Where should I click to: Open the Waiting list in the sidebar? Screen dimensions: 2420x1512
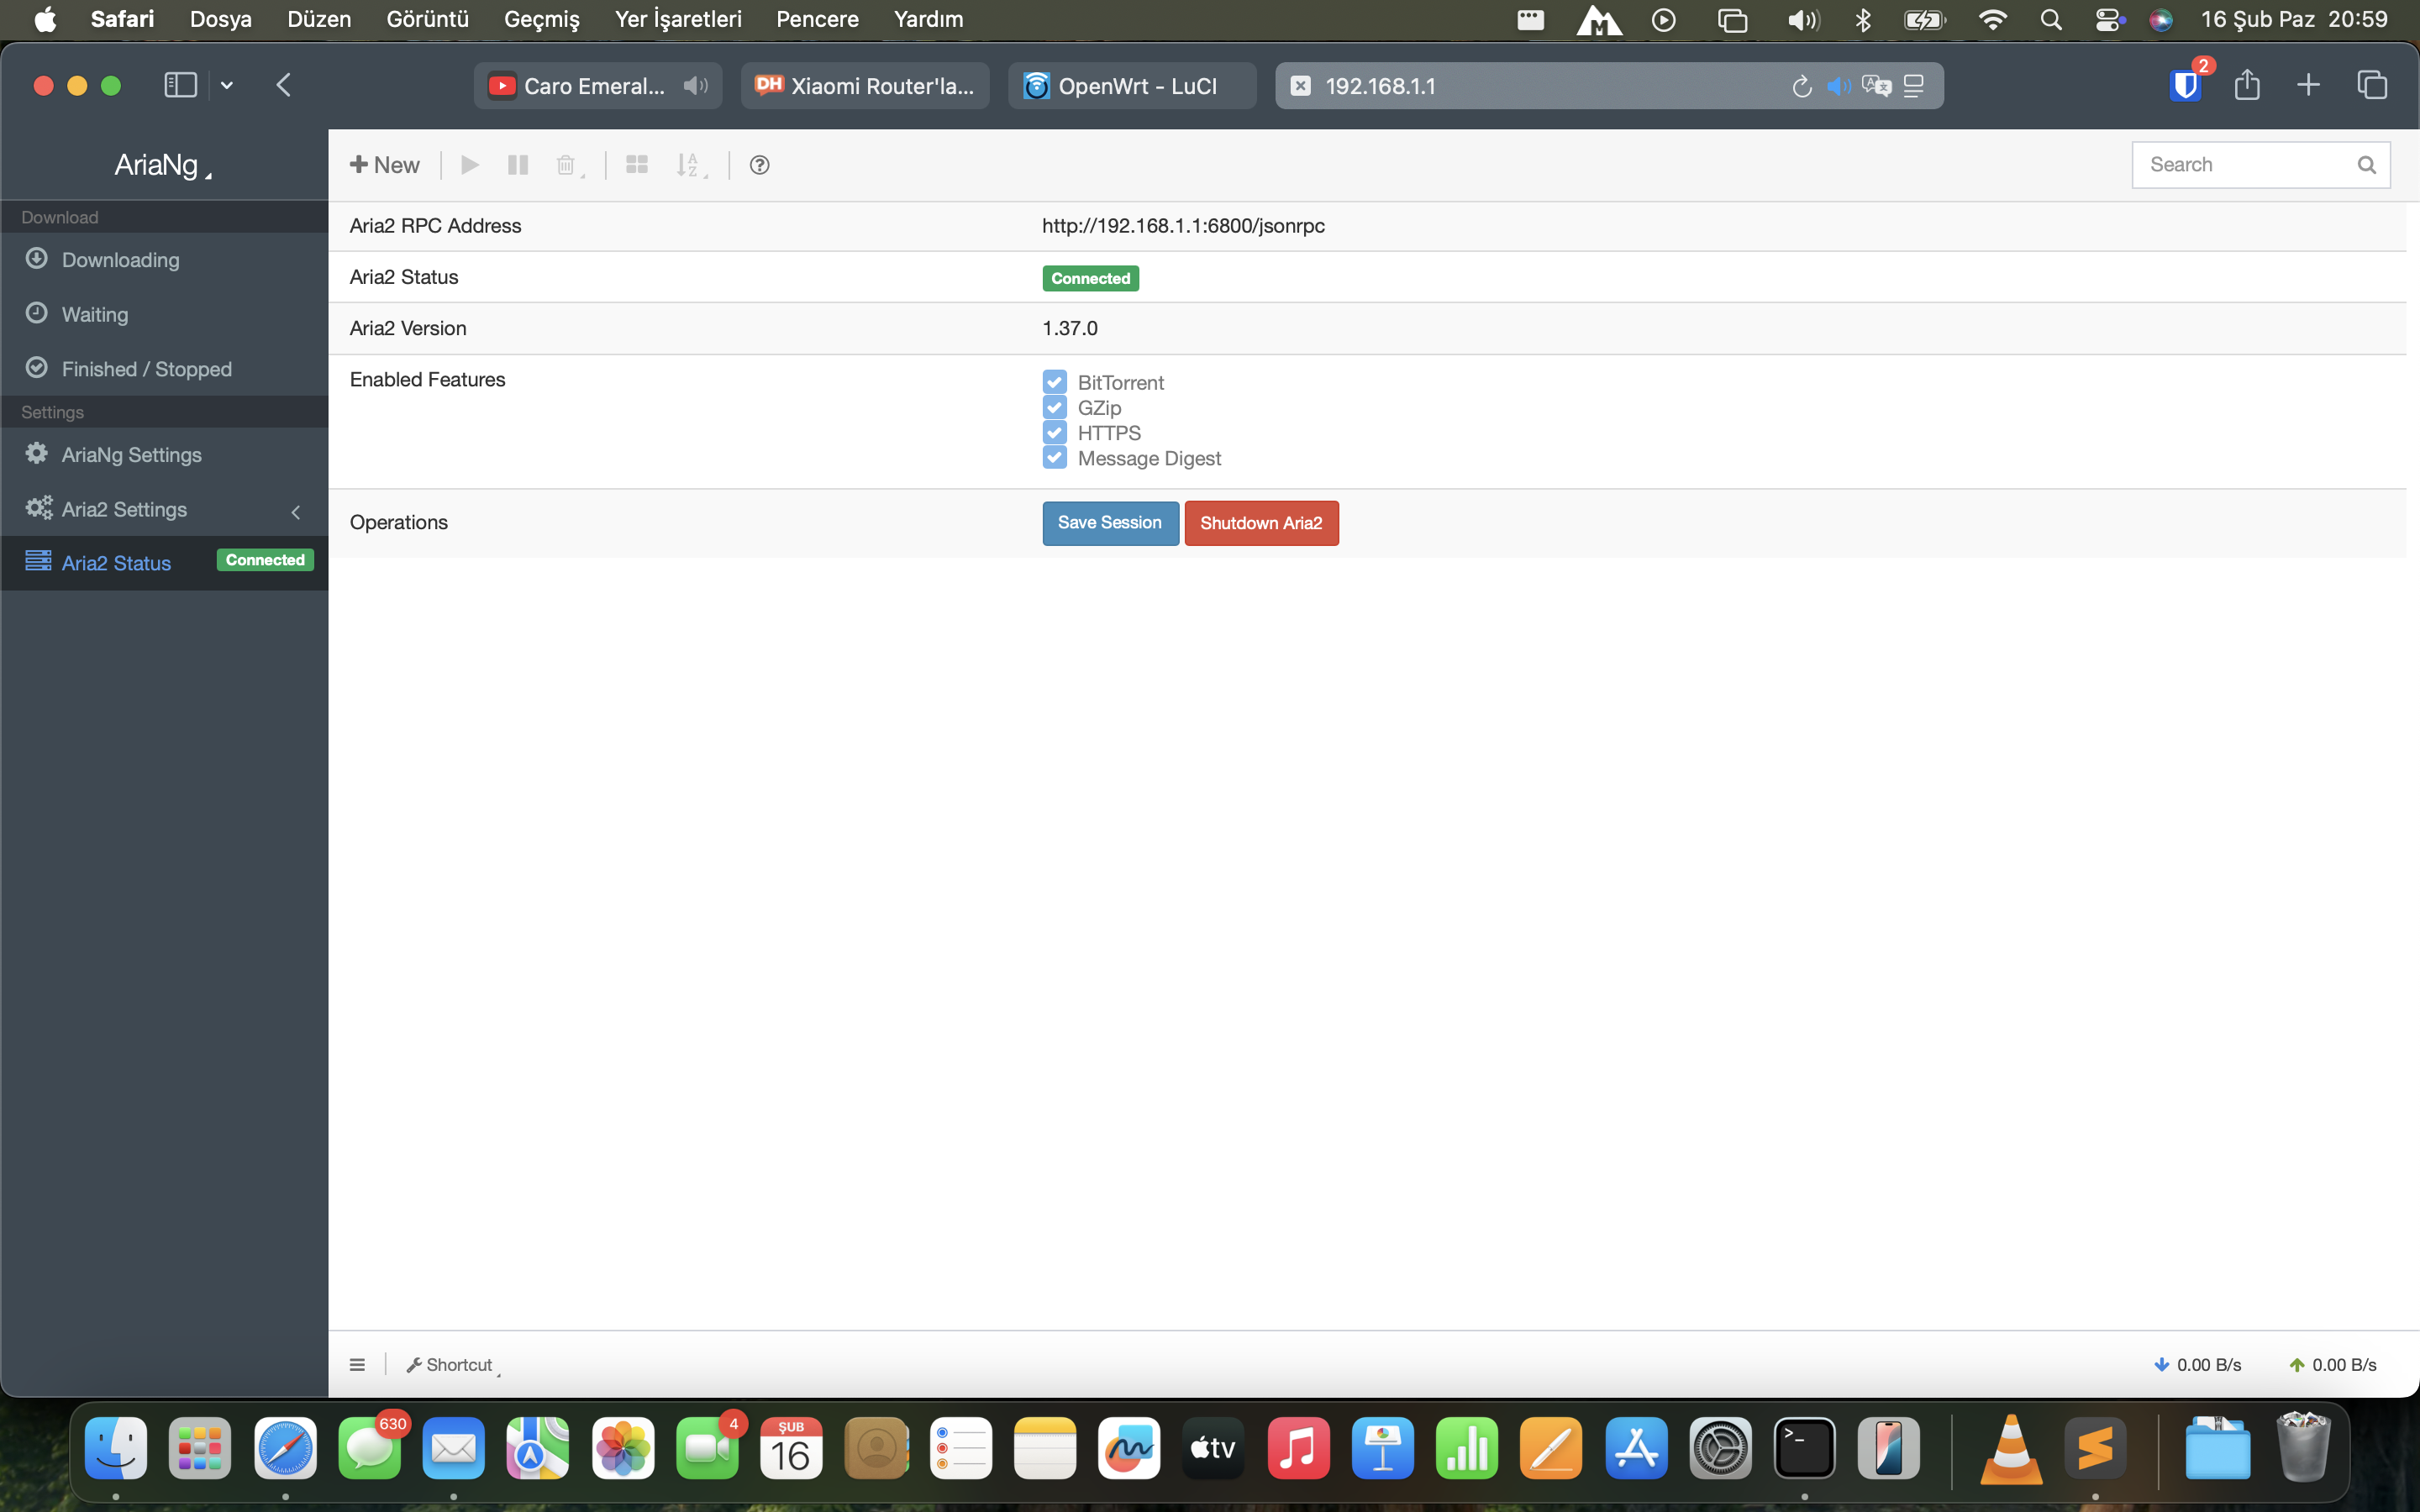point(164,314)
